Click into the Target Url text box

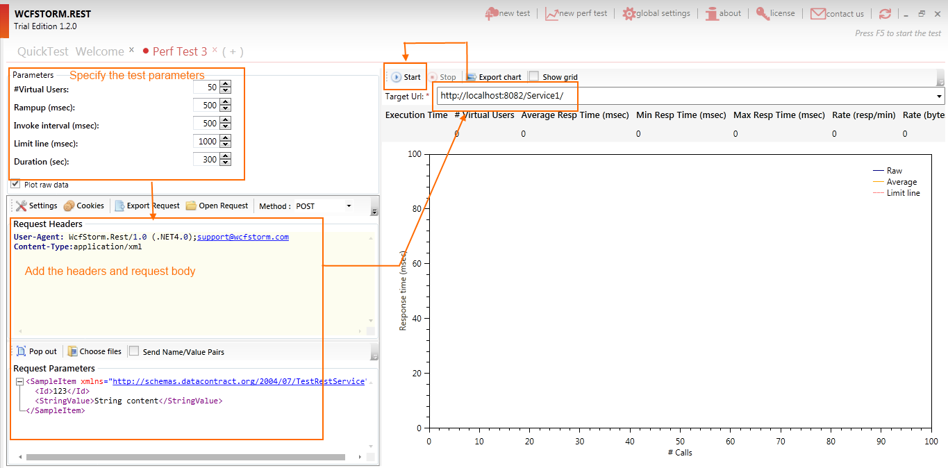[685, 96]
